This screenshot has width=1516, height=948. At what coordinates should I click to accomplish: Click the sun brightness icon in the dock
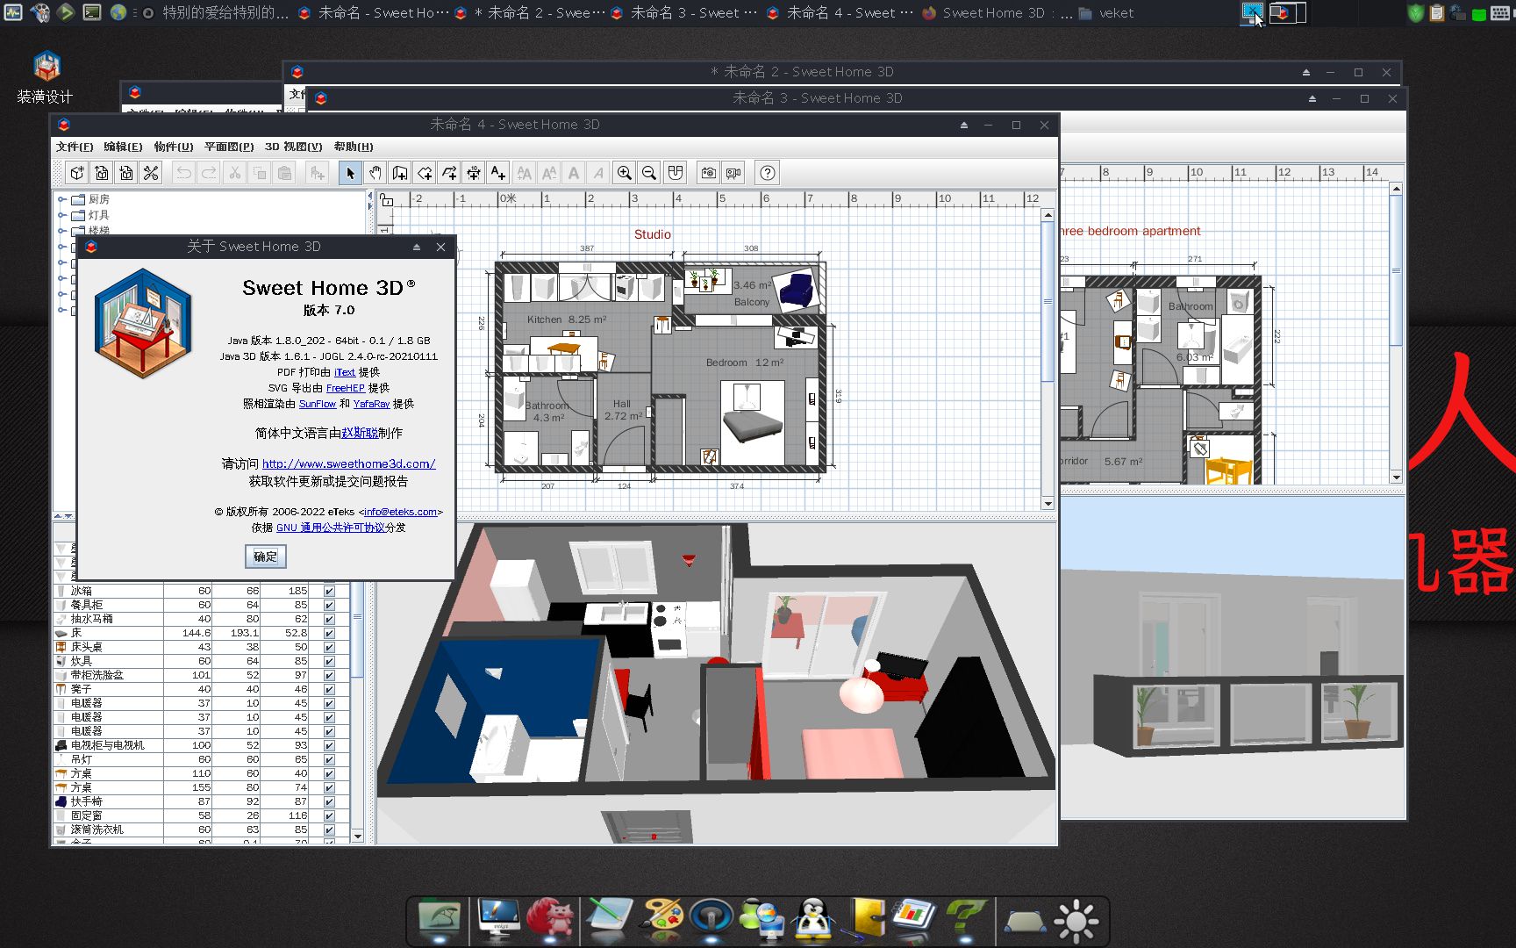coord(1076,921)
